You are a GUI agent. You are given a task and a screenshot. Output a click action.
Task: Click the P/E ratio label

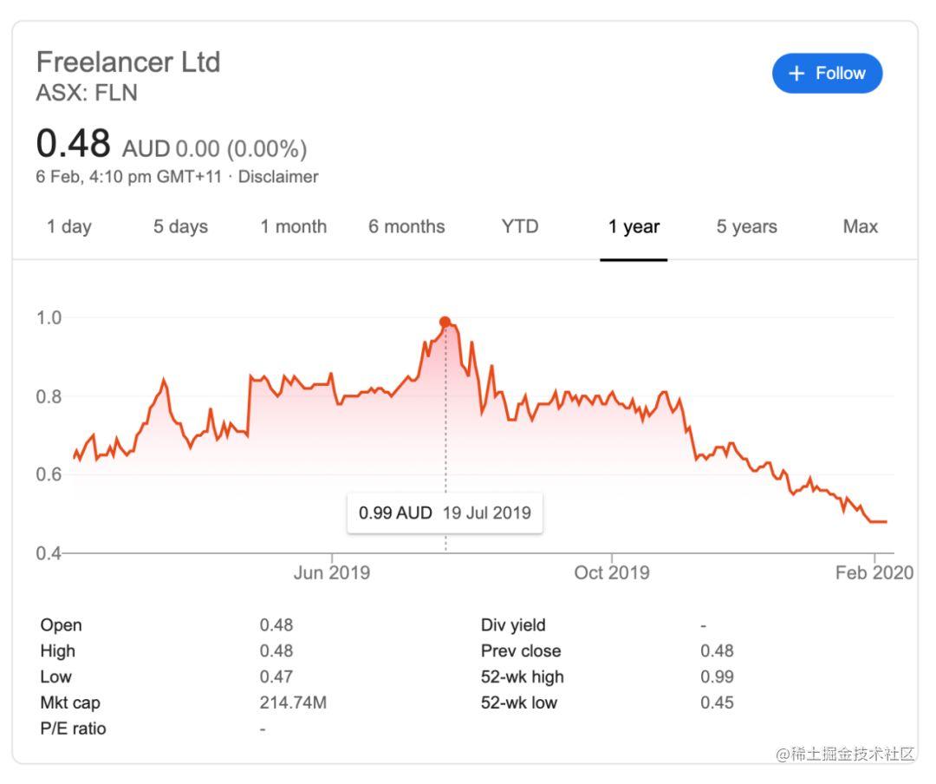[73, 729]
